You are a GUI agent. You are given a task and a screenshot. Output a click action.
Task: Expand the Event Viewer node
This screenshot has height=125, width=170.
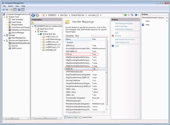coord(7,22)
